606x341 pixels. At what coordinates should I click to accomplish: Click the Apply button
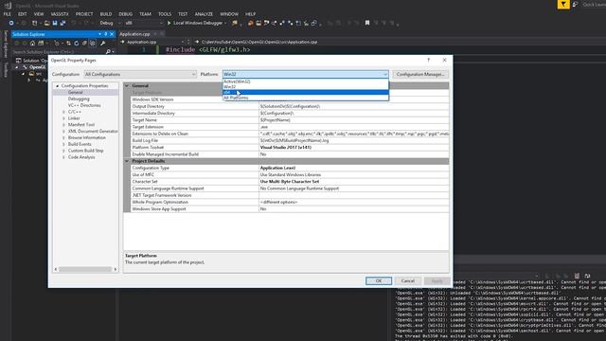pyautogui.click(x=437, y=281)
